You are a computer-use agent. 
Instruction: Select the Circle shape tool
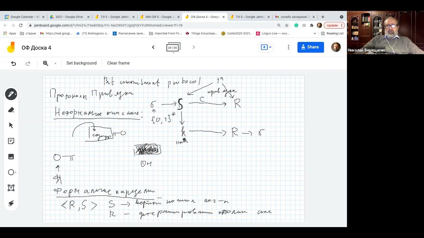pos(11,172)
